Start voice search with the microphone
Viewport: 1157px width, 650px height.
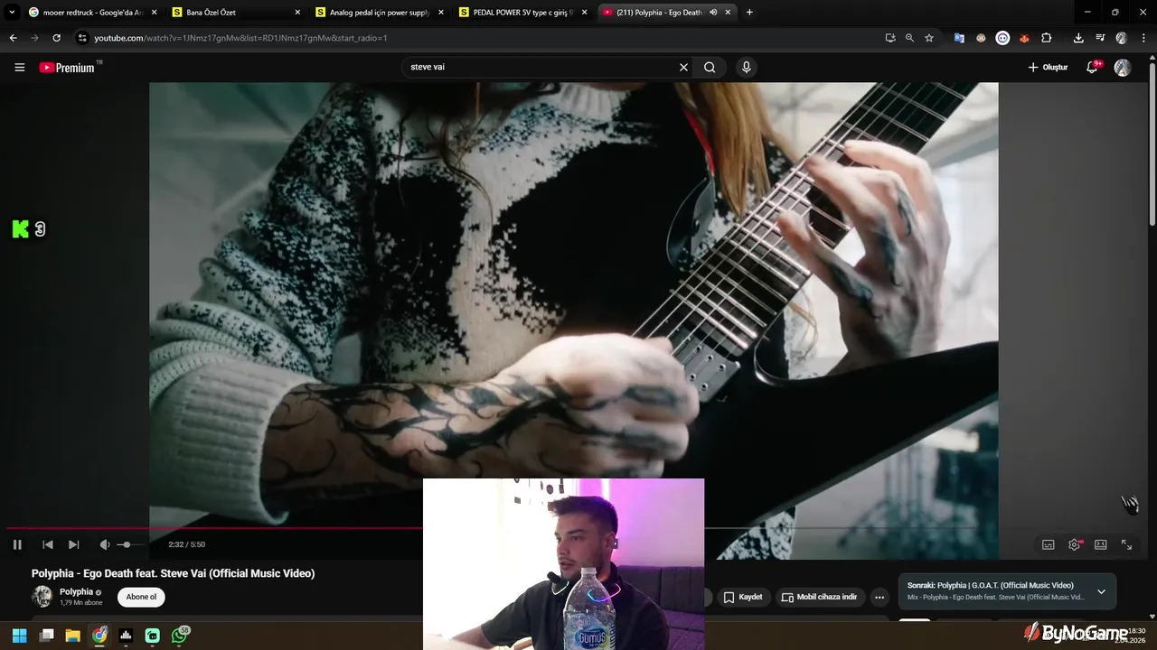pos(746,67)
